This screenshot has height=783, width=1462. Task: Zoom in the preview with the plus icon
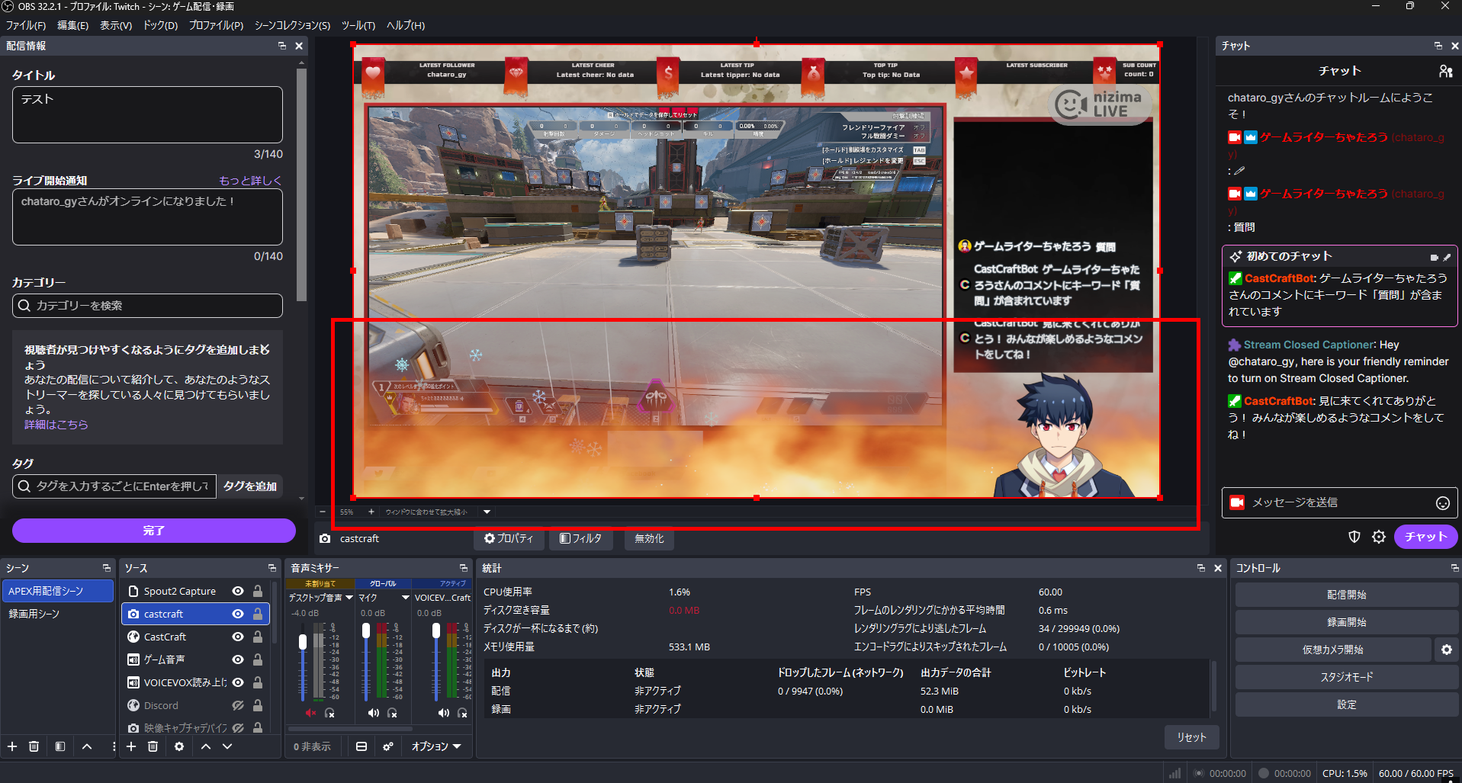(x=371, y=512)
